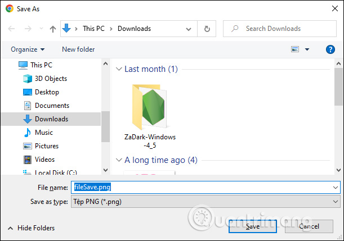The width and height of the screenshot is (344, 241).
Task: Go to Pictures in the sidebar
Action: pos(46,146)
